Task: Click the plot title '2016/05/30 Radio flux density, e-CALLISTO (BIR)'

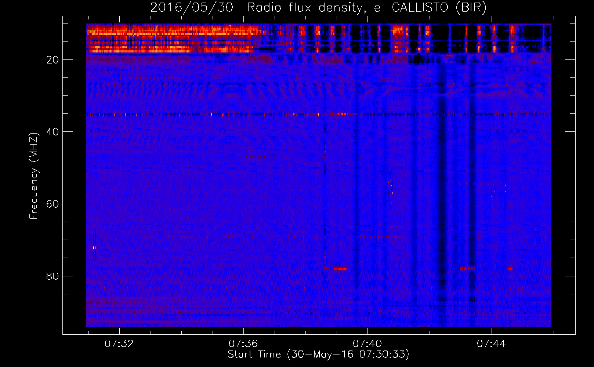Action: [318, 7]
